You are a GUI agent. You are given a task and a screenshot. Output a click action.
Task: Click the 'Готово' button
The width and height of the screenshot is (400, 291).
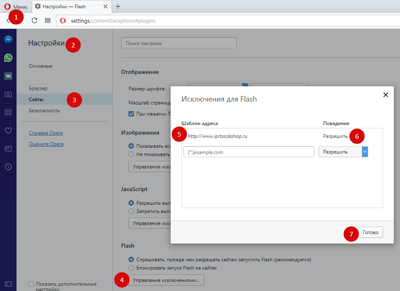pyautogui.click(x=370, y=232)
